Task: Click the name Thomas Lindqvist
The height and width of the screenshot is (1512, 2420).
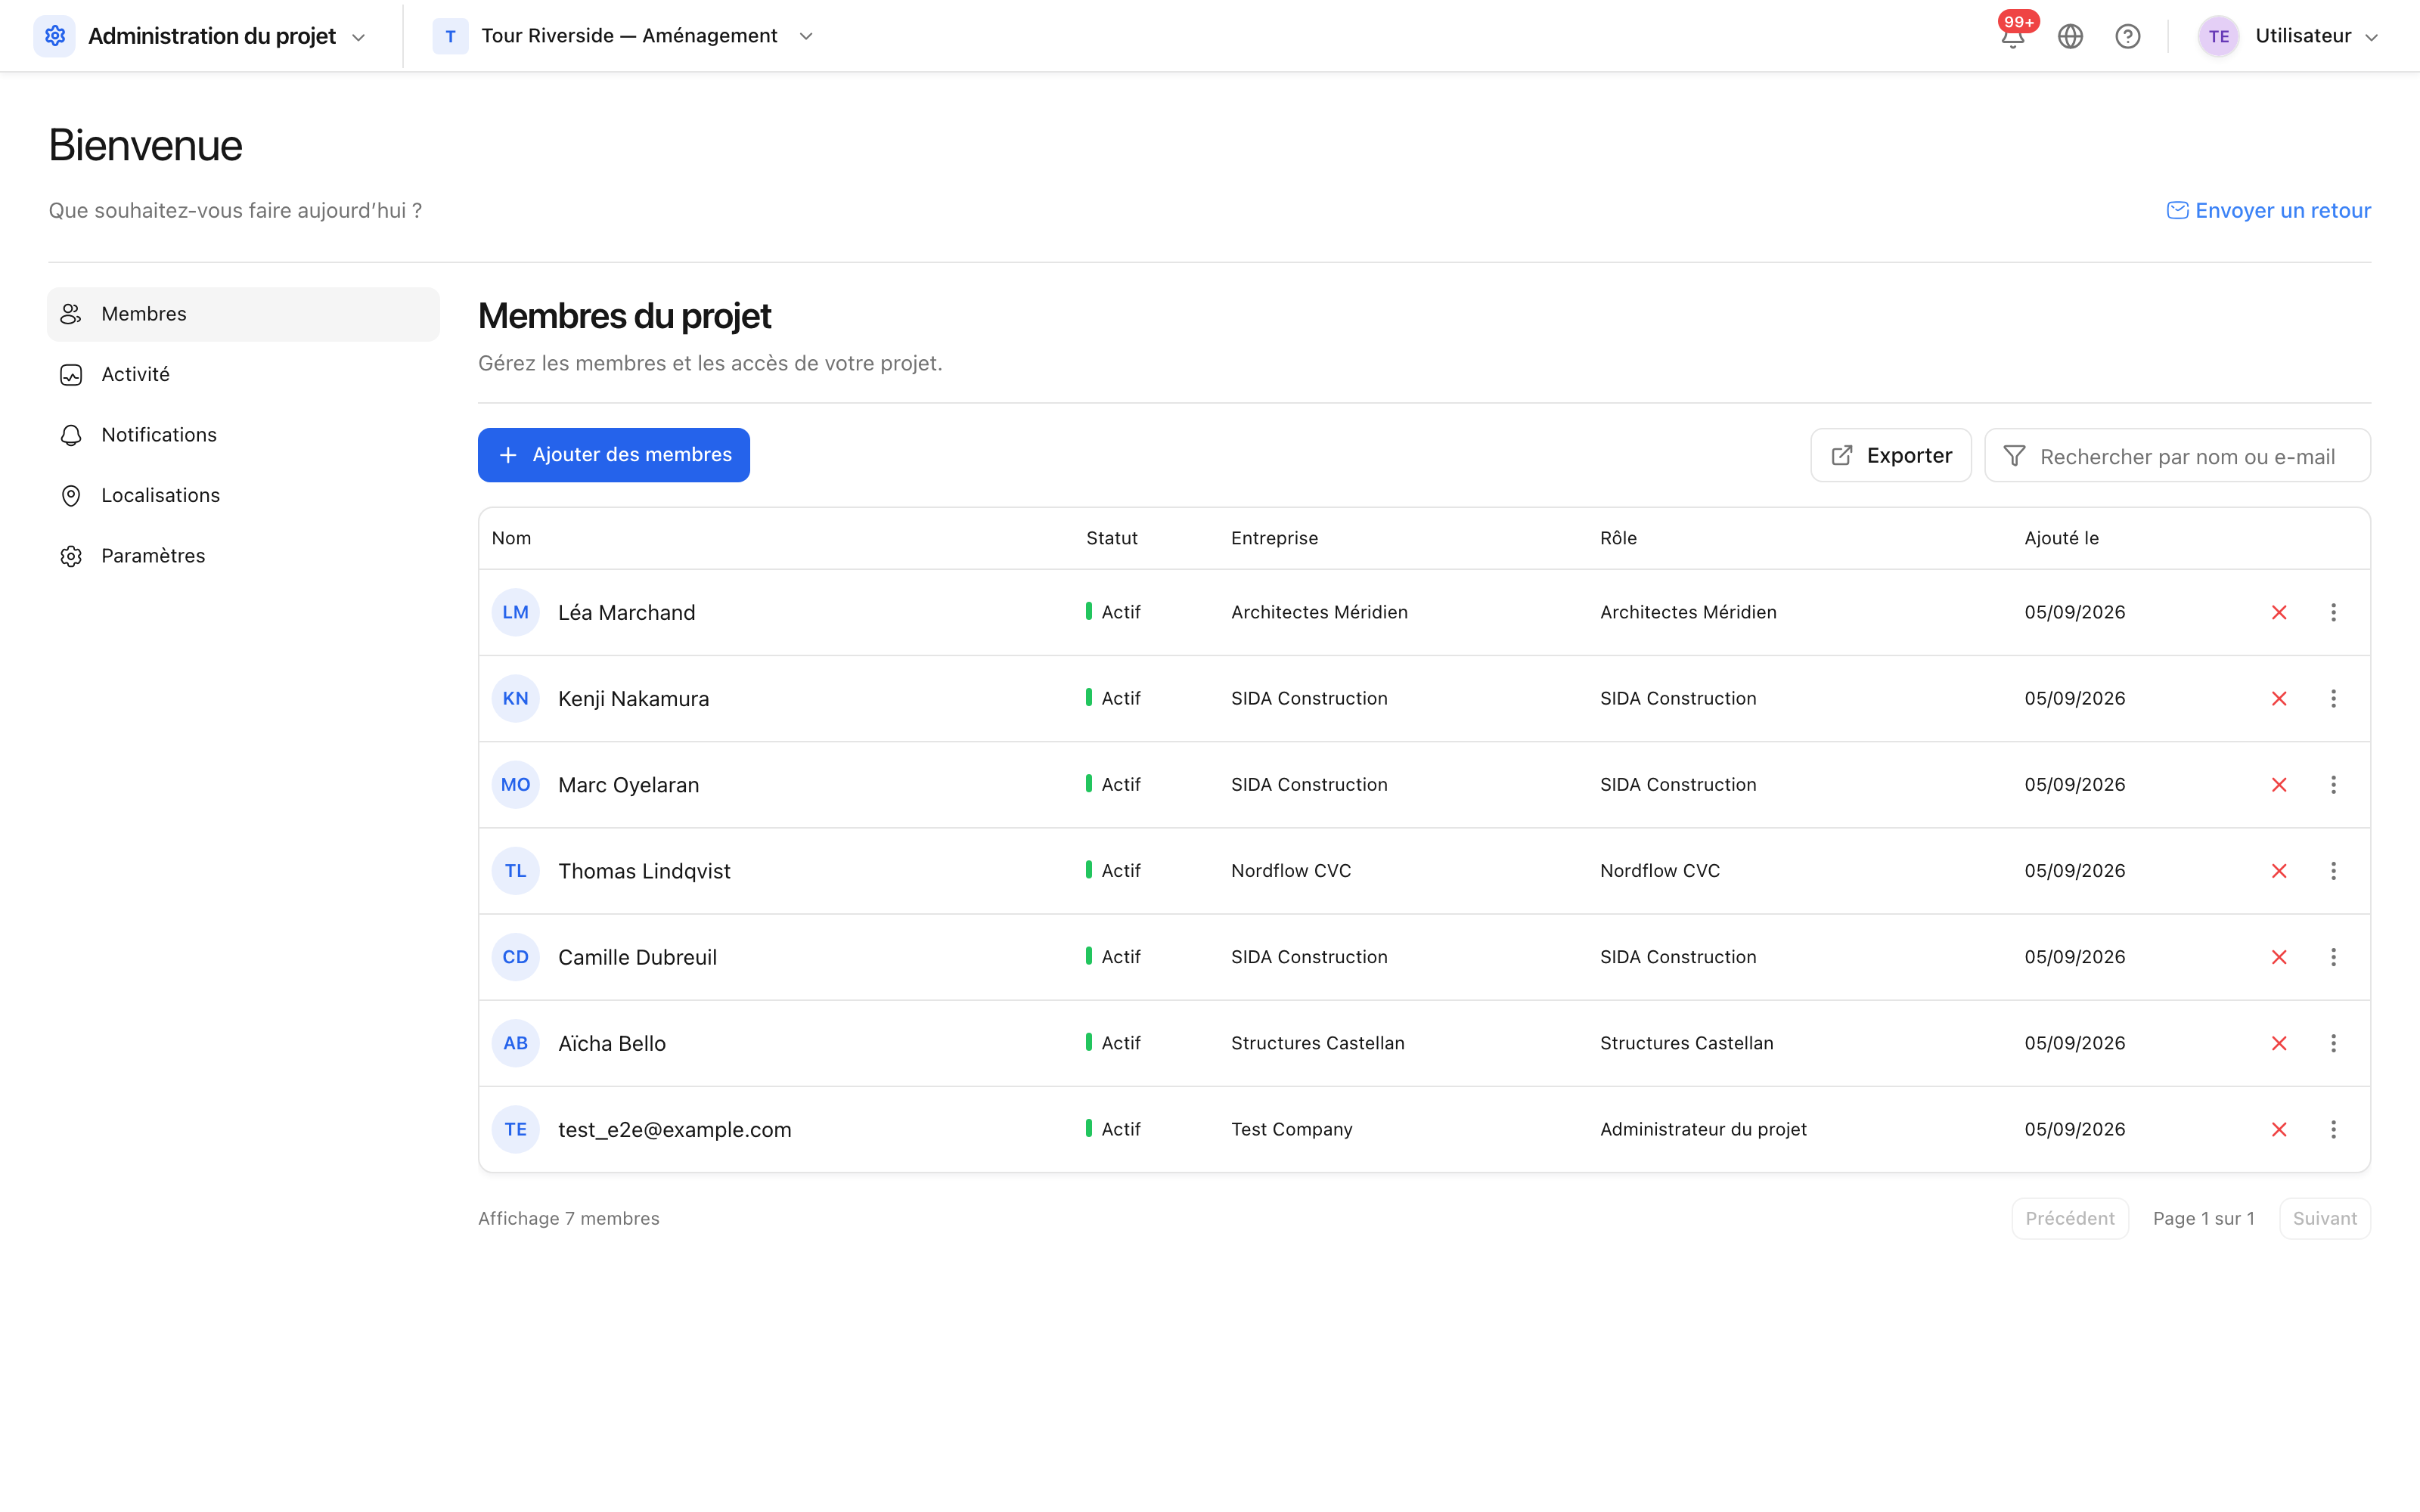Action: click(644, 871)
